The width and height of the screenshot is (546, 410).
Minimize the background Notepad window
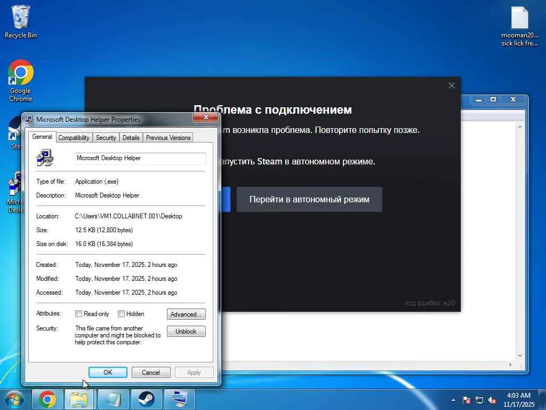coord(479,100)
